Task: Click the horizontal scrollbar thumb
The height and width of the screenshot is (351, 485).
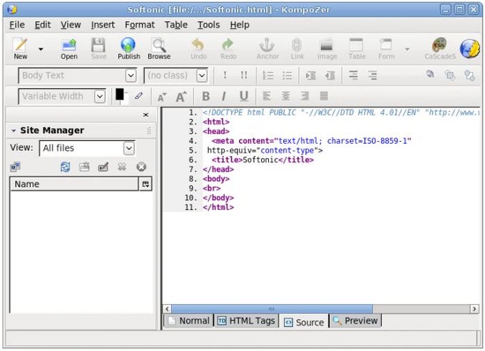Action: pyautogui.click(x=272, y=309)
